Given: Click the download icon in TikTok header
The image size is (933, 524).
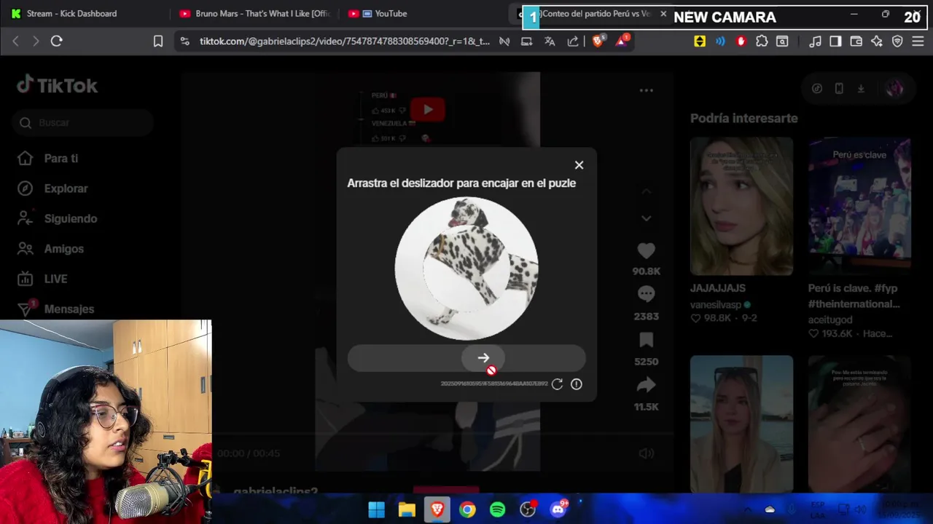Looking at the screenshot, I should (861, 89).
